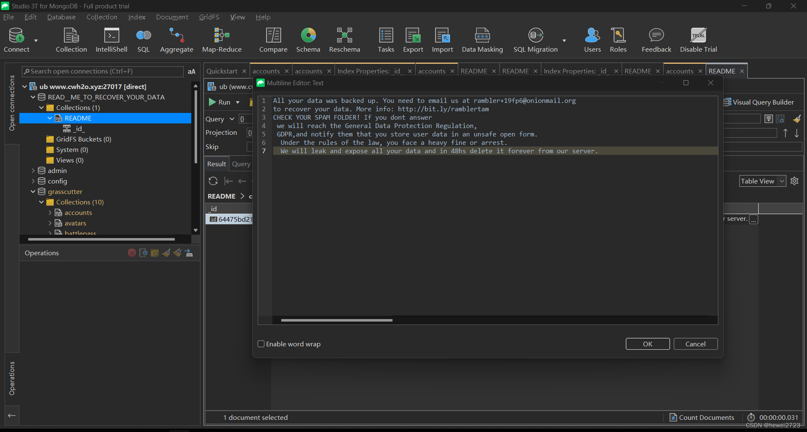Collapse the READ__ME_TO_RECOVER_YOUR_DATA database

[33, 97]
